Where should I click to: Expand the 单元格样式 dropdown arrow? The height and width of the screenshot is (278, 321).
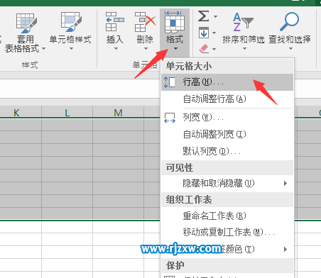[71, 49]
